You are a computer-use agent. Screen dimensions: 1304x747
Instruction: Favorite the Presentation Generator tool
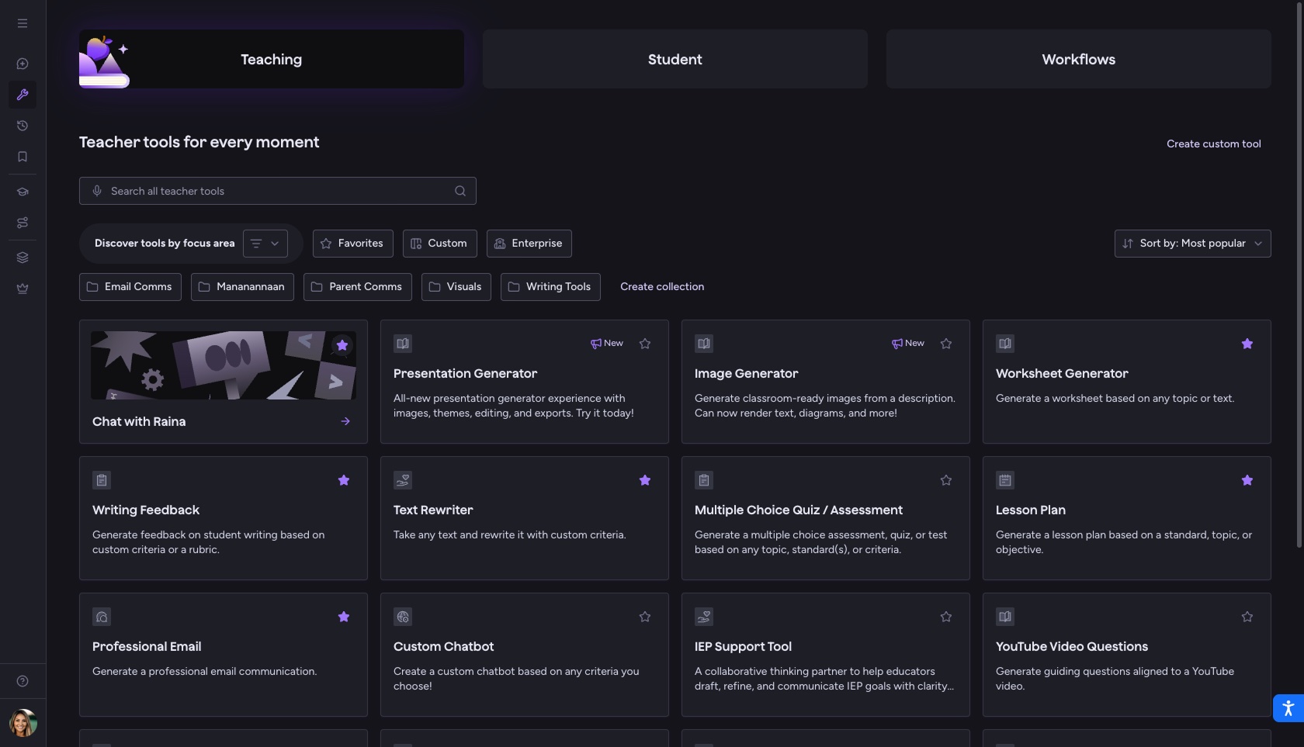(x=645, y=344)
